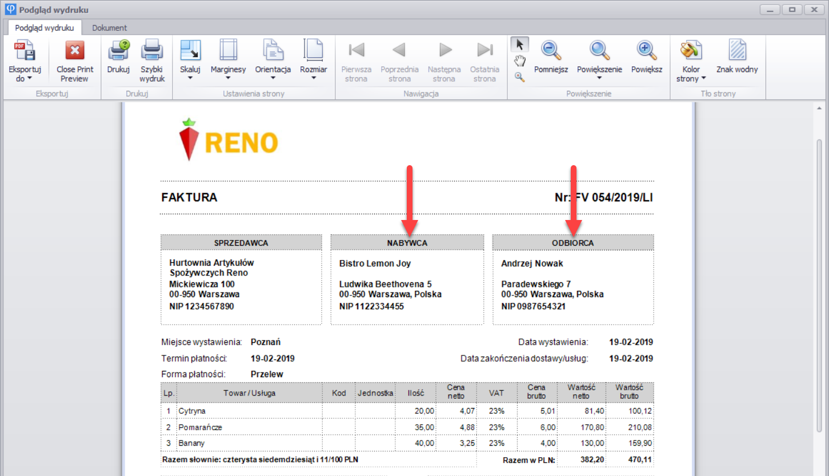
Task: Add a Znak wodny watermark
Action: 737,50
